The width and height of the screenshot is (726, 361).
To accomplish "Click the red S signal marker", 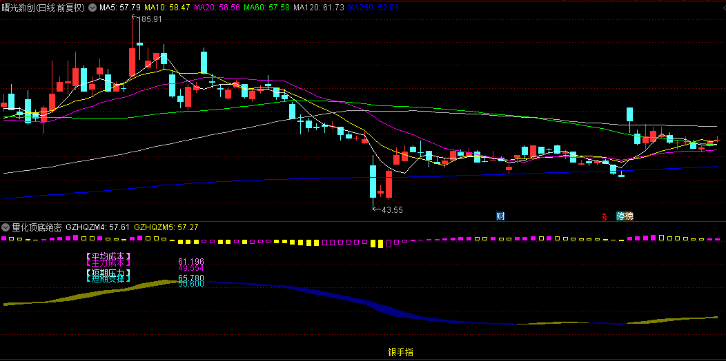I will (605, 216).
